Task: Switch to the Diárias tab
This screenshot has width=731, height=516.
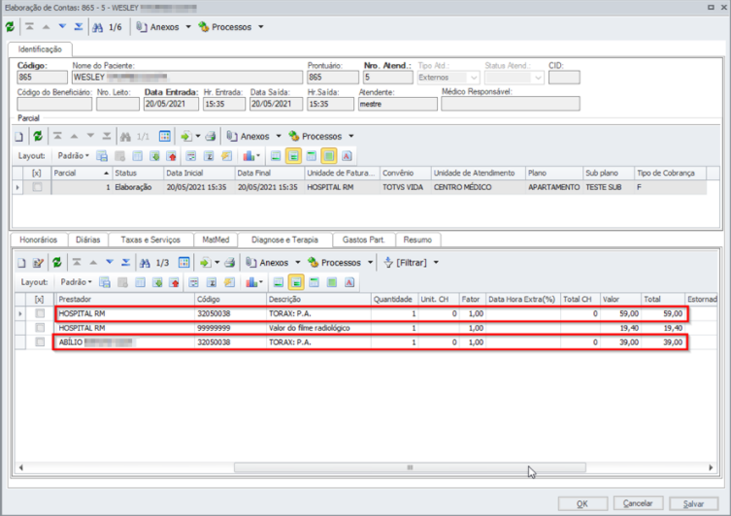Action: coord(87,240)
